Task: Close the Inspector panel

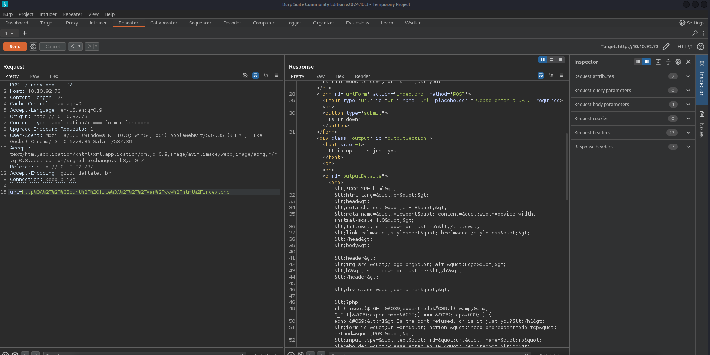Action: point(688,62)
